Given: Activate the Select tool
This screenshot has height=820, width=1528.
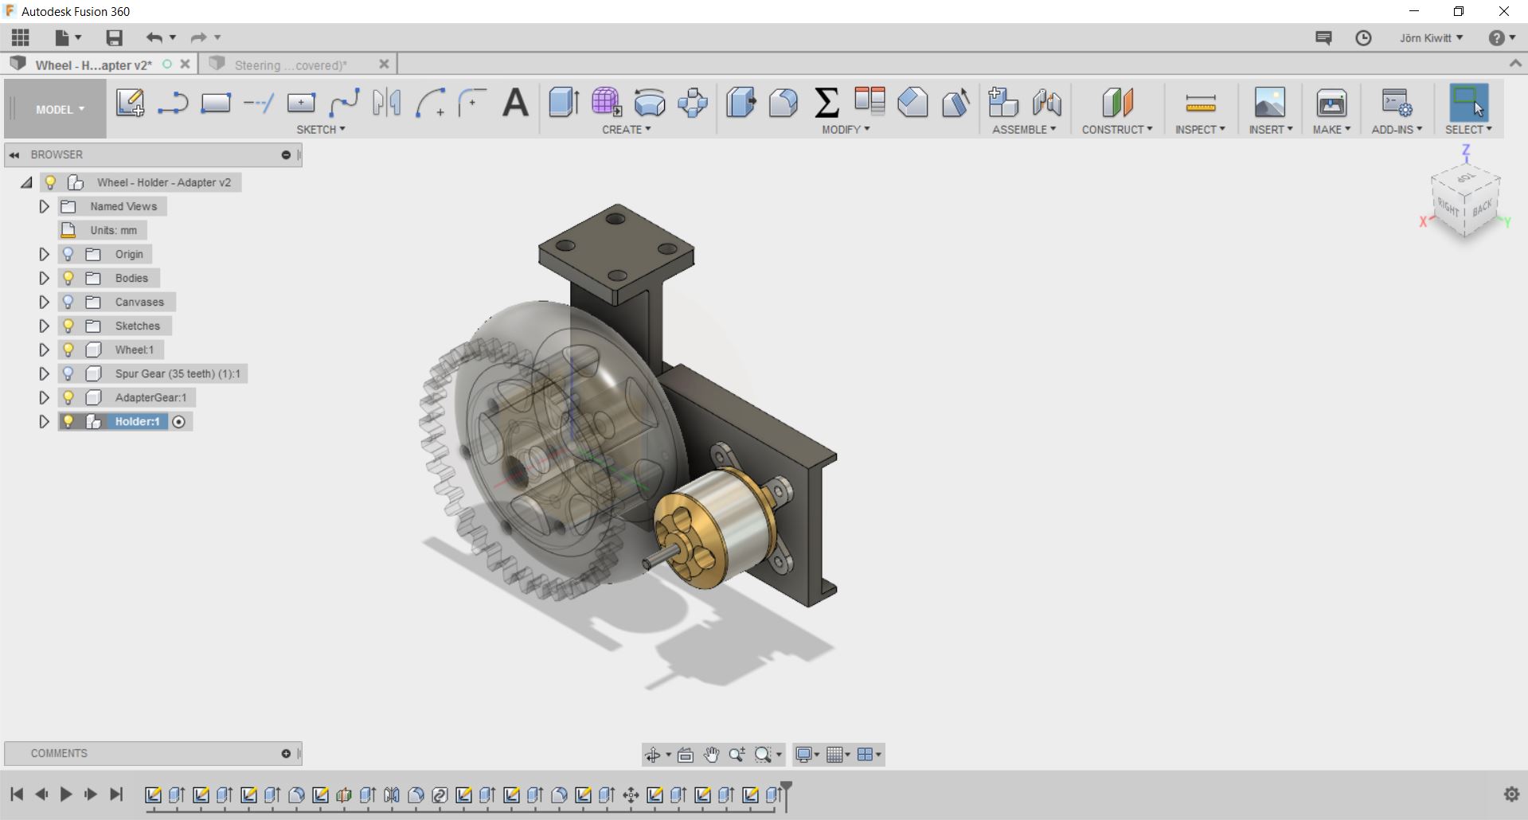Looking at the screenshot, I should pos(1469,103).
